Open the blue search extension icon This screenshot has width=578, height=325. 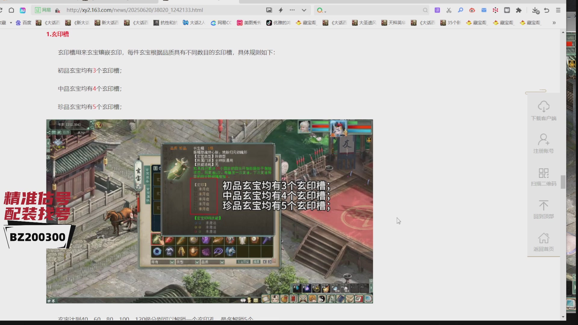coord(461,10)
